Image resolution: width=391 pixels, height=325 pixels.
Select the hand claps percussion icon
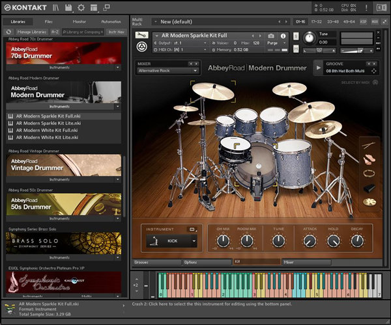click(369, 159)
